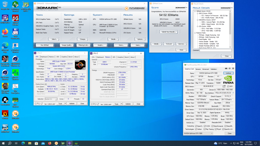This screenshot has width=260, height=146.
Task: Click the GPU-Z refresh icon
Action: (x=229, y=68)
